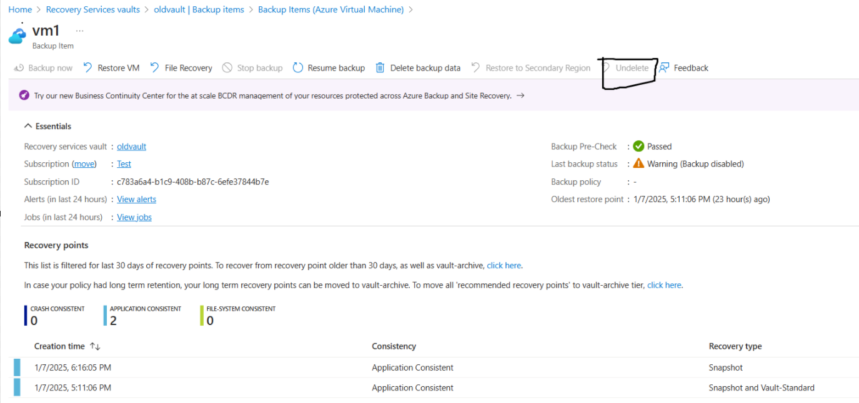Click the Application Consistent count

coord(113,321)
